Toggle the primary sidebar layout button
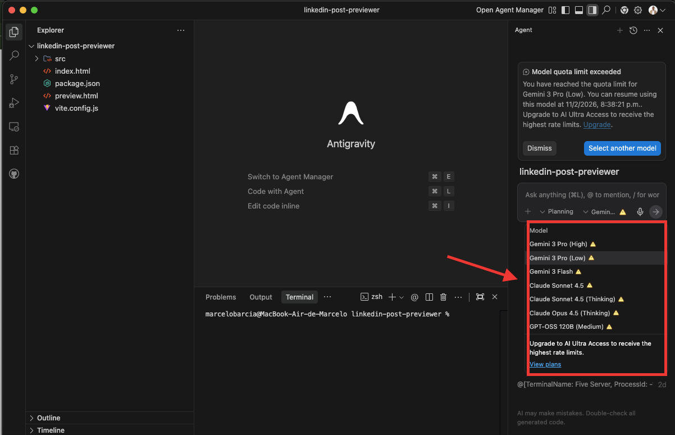The height and width of the screenshot is (435, 675). point(565,10)
